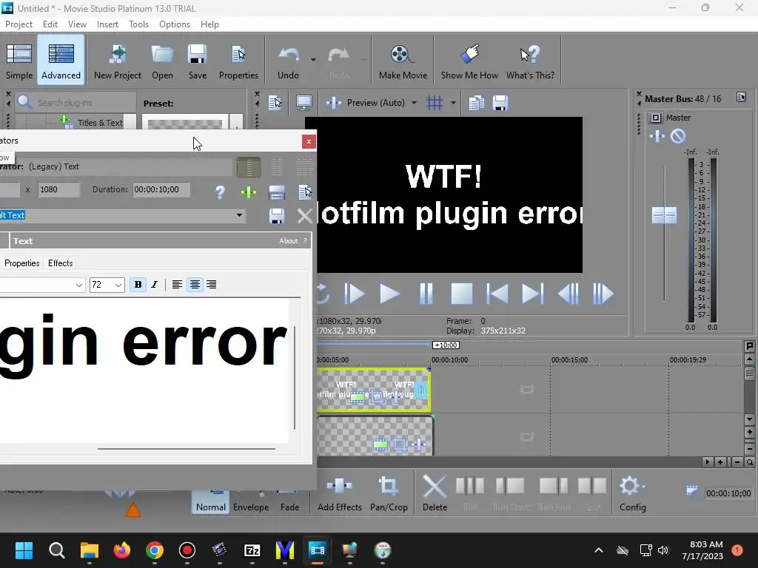This screenshot has width=758, height=568.
Task: Create a New Project from toolbar
Action: 118,61
